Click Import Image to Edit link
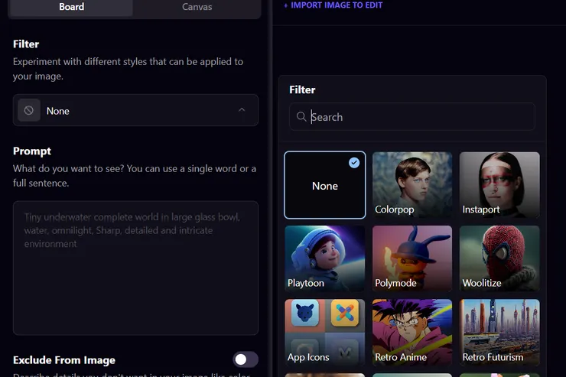 pyautogui.click(x=333, y=5)
